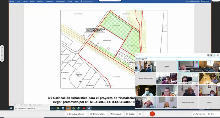This screenshot has height=118, width=220.
Task: Open the Archivo menu in Word
Action: tap(12, 1)
